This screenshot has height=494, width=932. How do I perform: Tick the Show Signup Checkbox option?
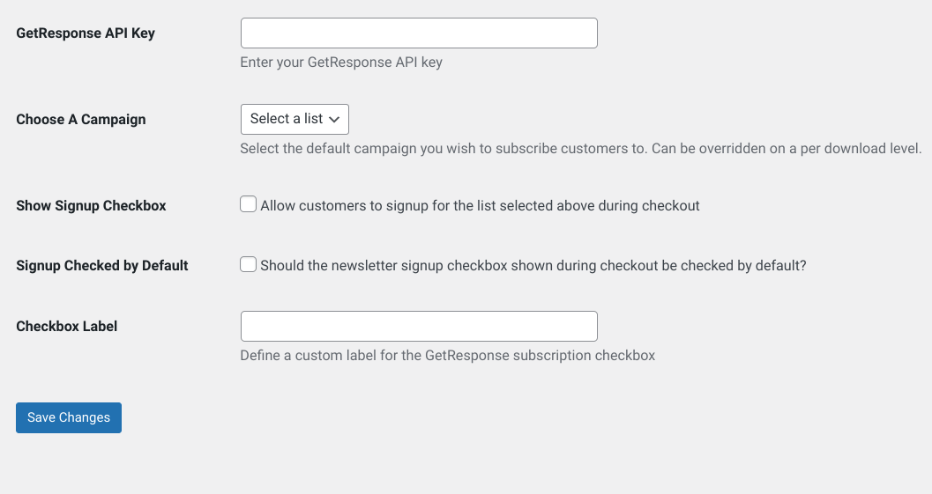point(248,204)
